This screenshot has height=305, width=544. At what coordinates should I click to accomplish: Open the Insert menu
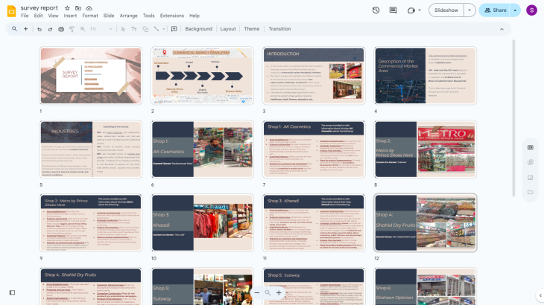(x=70, y=16)
